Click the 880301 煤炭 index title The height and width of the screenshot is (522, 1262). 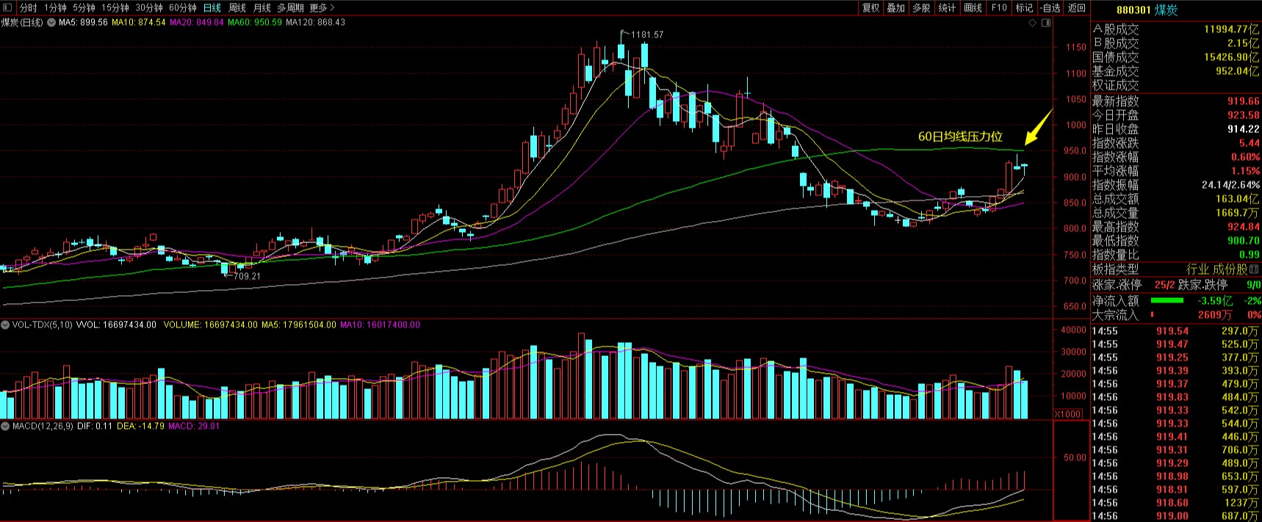1147,10
